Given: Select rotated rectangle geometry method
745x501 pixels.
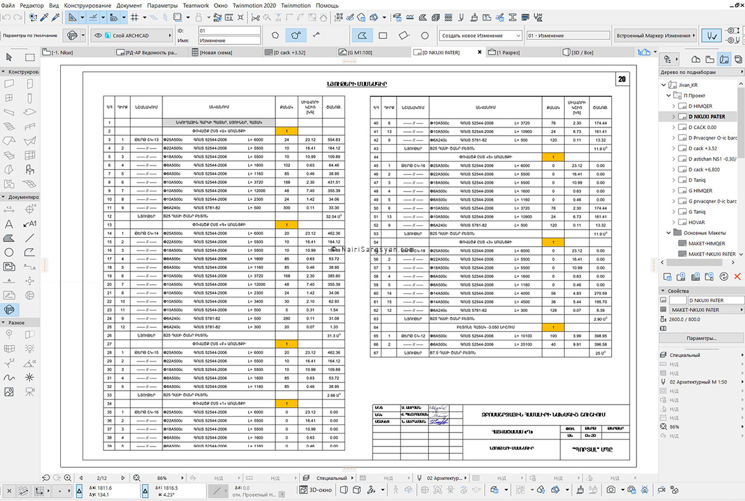Looking at the screenshot, I should (x=404, y=35).
